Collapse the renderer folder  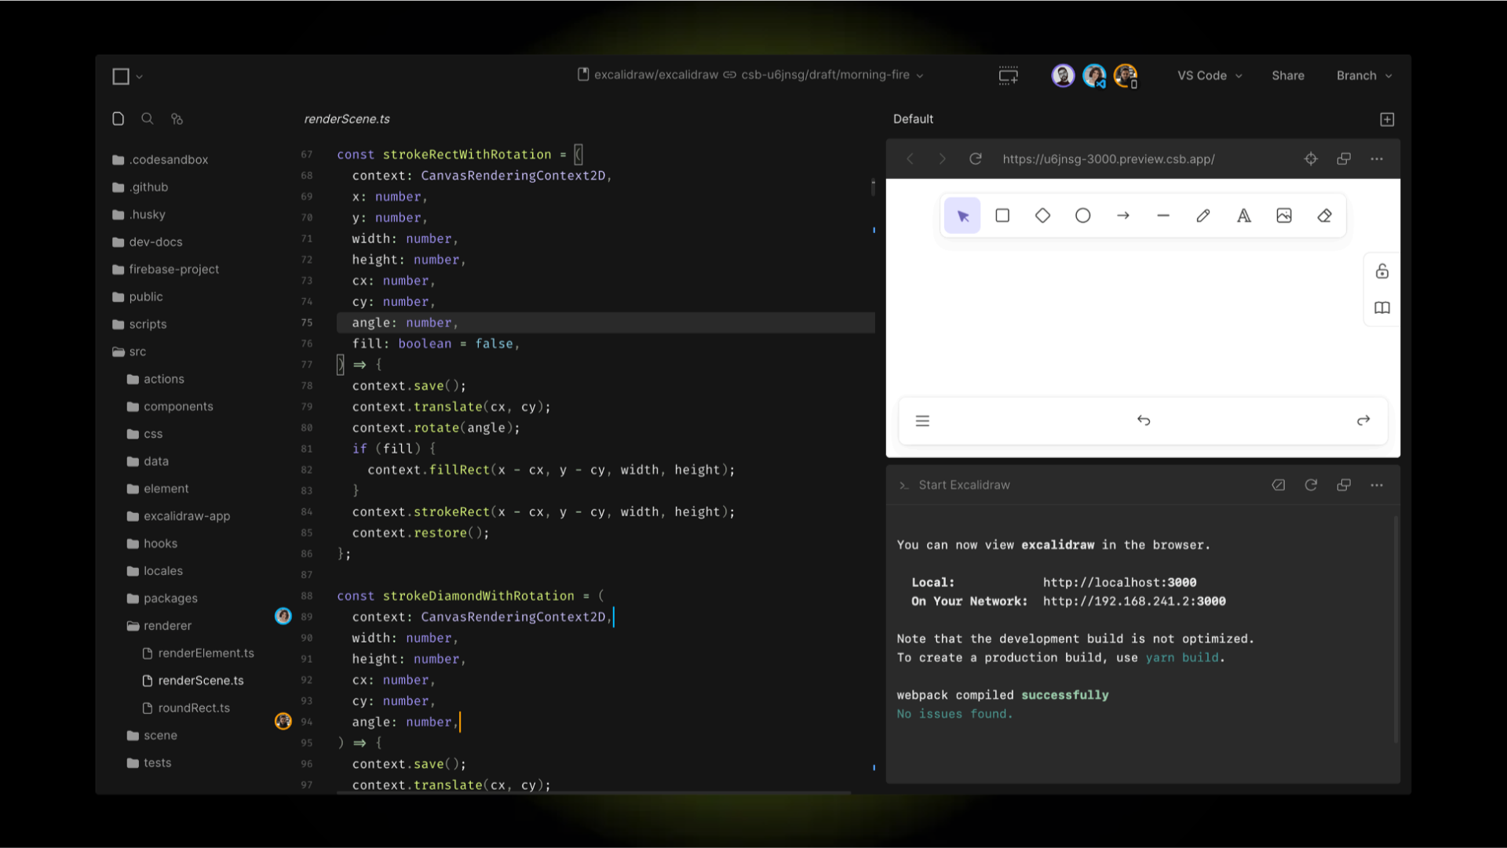tap(160, 625)
